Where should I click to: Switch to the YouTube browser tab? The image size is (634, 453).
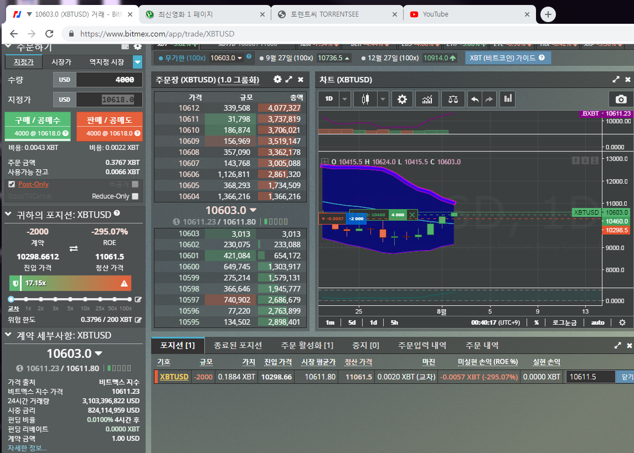pyautogui.click(x=469, y=14)
